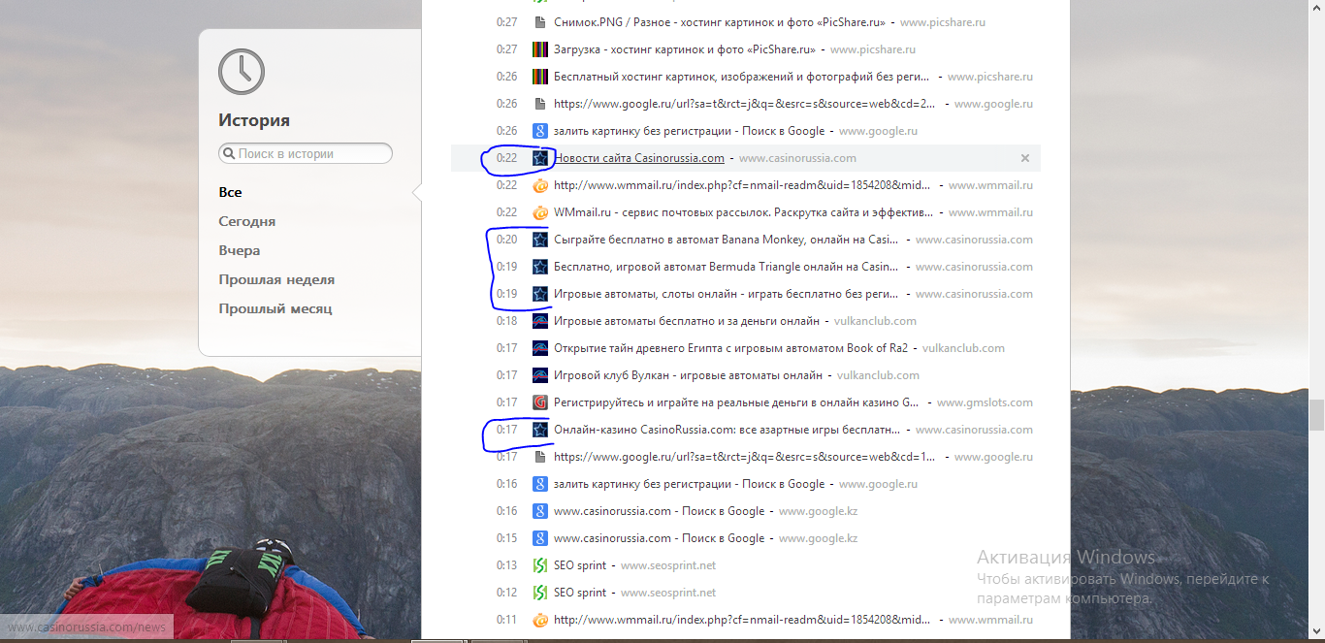
Task: Click Google icon of 0:16 залить картинку entry
Action: 540,484
